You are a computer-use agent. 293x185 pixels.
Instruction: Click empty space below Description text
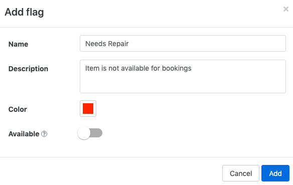pyautogui.click(x=183, y=84)
